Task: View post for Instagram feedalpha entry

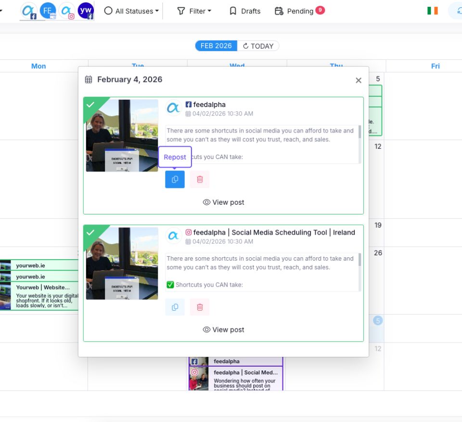Action: (223, 330)
